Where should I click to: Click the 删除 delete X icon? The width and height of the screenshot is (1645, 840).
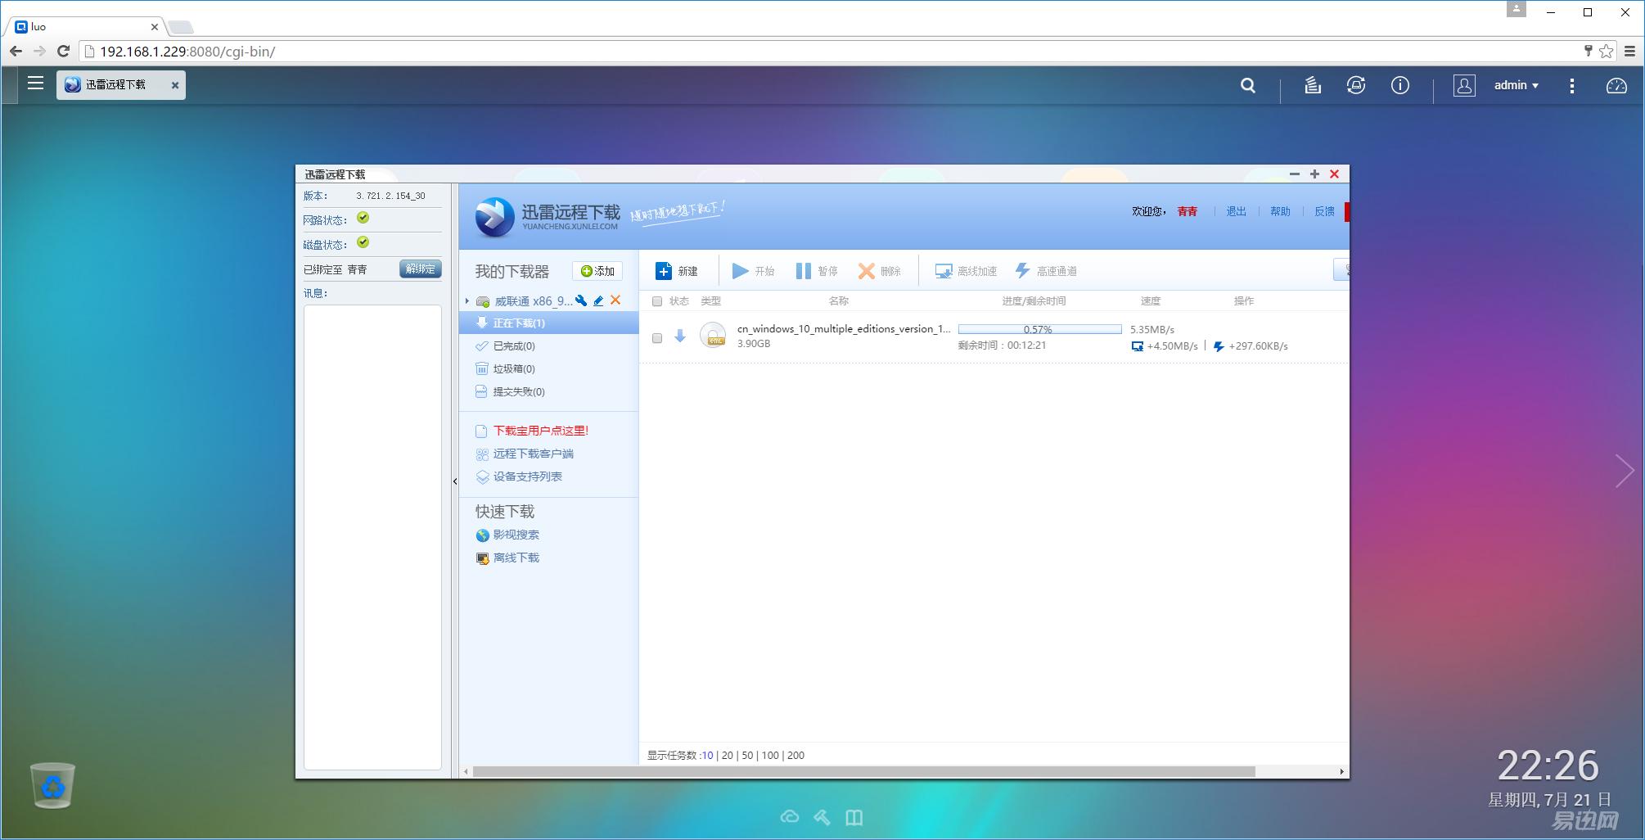tap(866, 271)
